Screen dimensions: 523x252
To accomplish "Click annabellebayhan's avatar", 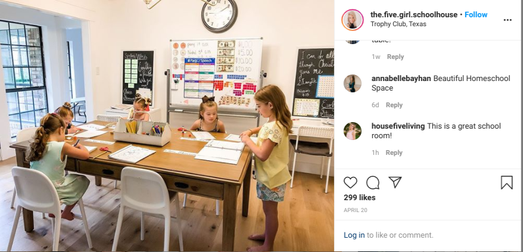I will [352, 83].
